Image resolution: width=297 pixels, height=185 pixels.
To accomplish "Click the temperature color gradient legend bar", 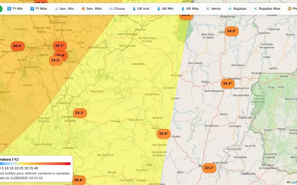I will [35, 164].
